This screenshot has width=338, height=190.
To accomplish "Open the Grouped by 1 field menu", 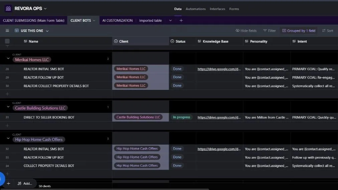I will coord(299,31).
